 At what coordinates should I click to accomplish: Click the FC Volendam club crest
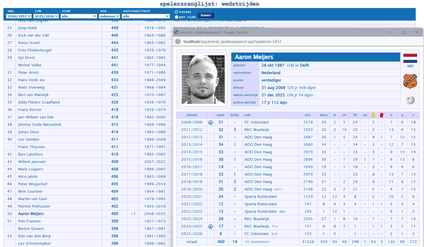click(410, 82)
